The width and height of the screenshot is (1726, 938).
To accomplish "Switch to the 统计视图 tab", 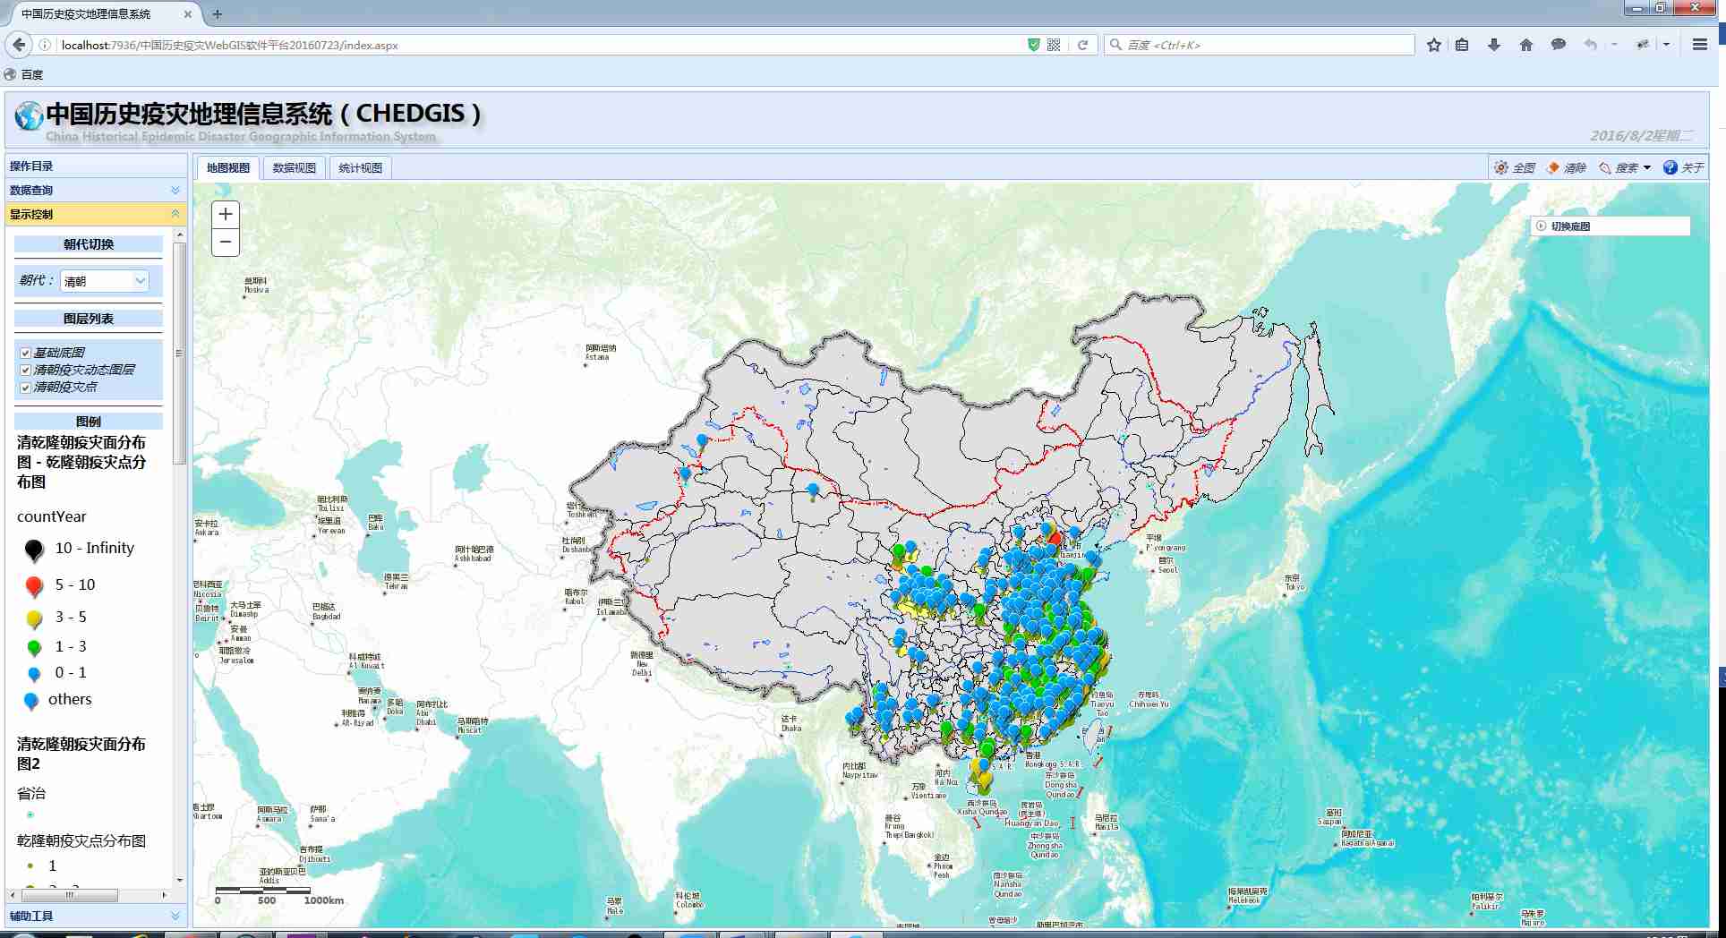I will [x=360, y=168].
